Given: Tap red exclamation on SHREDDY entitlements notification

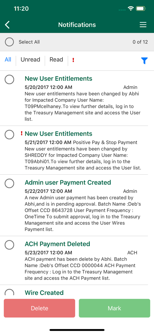Looking at the screenshot, I should click(21, 134).
